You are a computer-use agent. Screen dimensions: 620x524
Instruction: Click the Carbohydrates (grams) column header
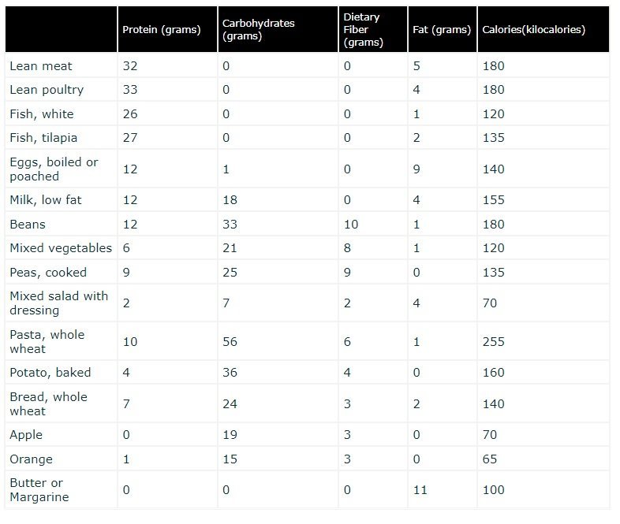pyautogui.click(x=259, y=30)
